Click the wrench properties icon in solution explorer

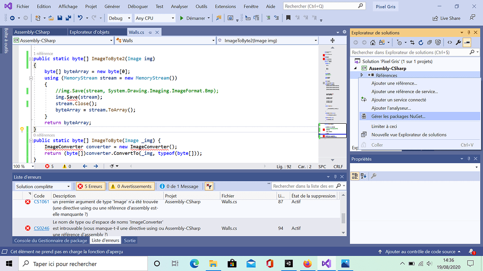[x=458, y=42]
